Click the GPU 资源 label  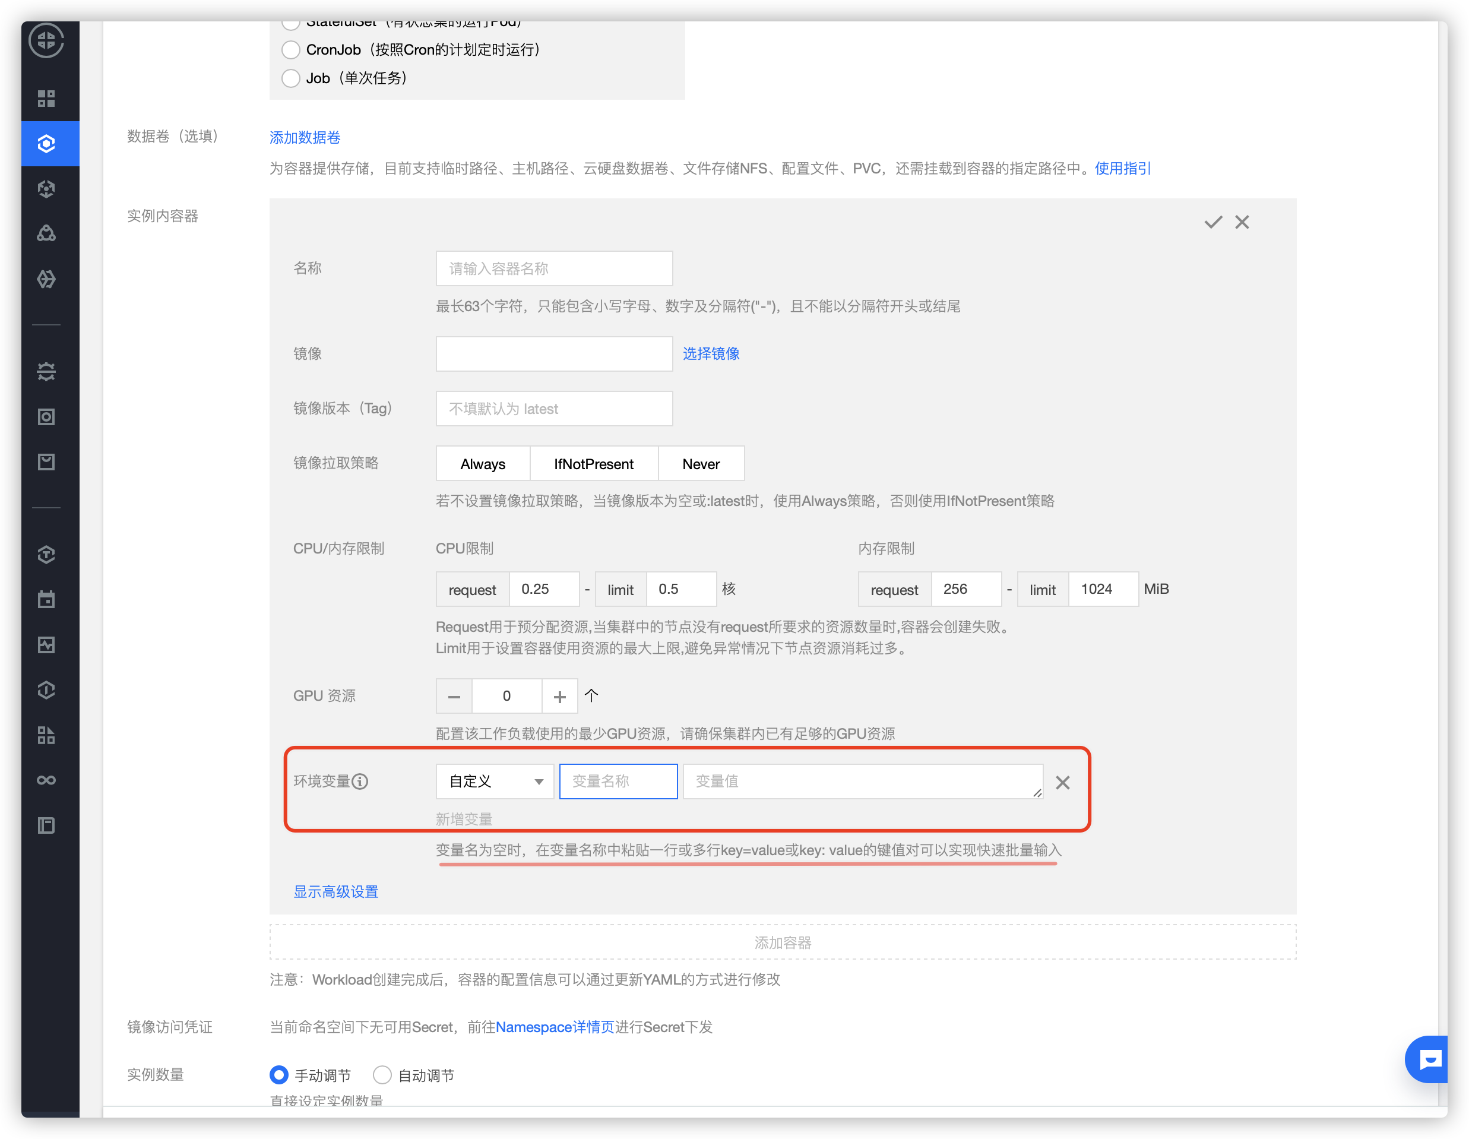tap(324, 695)
